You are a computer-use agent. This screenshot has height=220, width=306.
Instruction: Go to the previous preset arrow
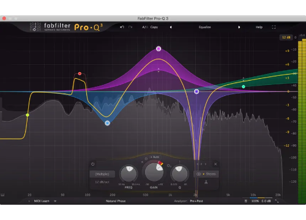point(171,27)
